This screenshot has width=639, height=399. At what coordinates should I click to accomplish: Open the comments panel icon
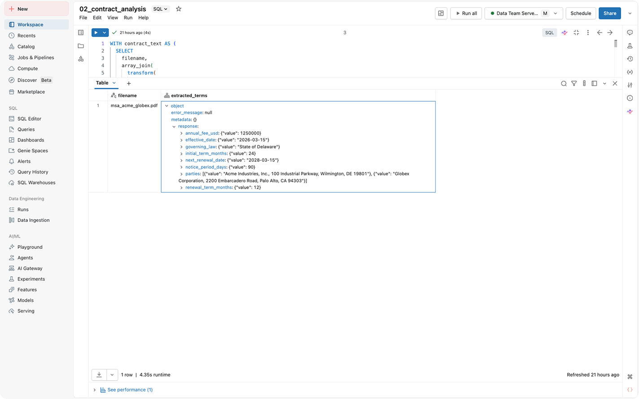(630, 33)
